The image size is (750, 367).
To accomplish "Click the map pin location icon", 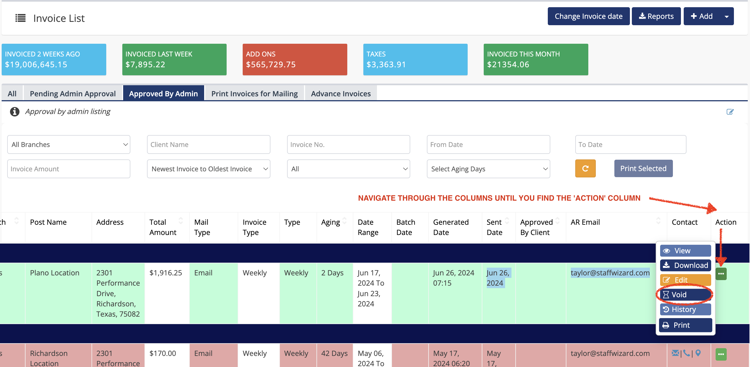I will [x=698, y=353].
